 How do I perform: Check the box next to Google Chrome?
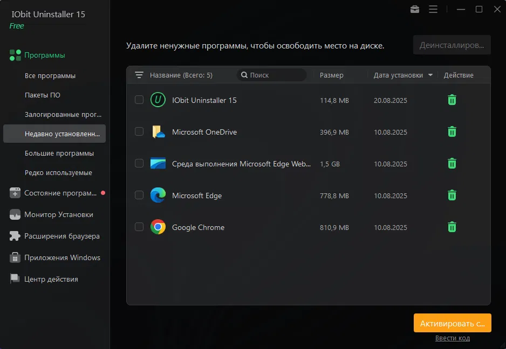coord(139,227)
